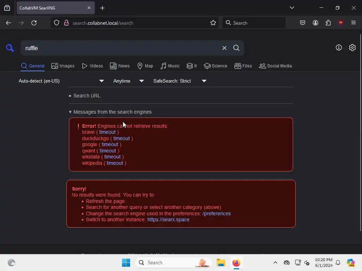Screen dimensions: 362x271
Task: Switch to the It tab
Action: click(x=192, y=66)
